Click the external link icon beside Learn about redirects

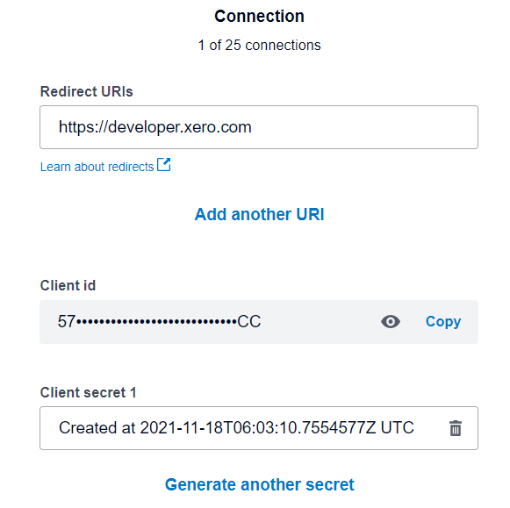(x=163, y=164)
